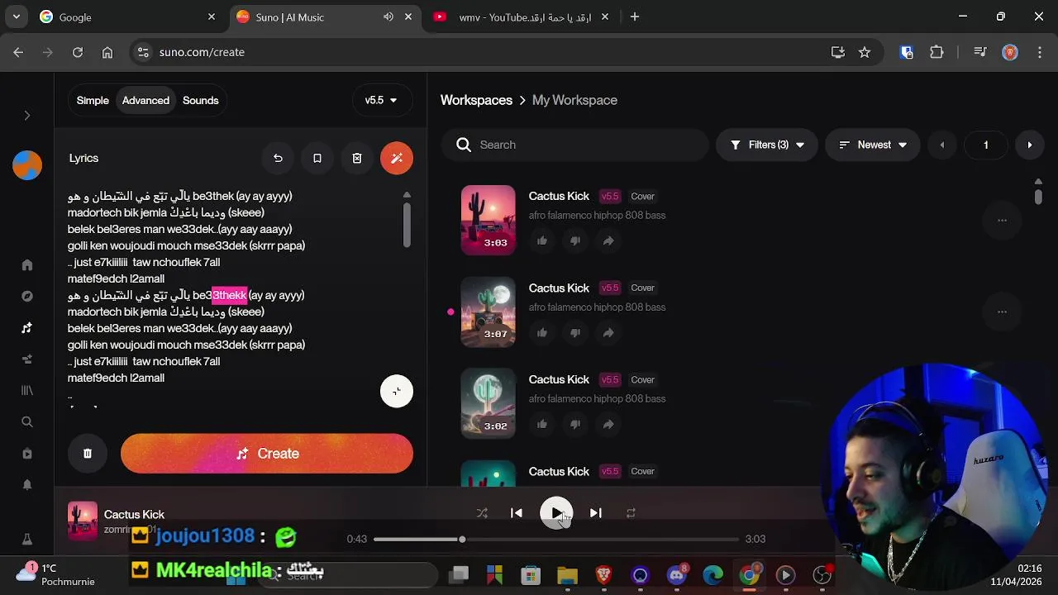The image size is (1058, 595).
Task: Click the trash button beside Create
Action: (x=88, y=453)
